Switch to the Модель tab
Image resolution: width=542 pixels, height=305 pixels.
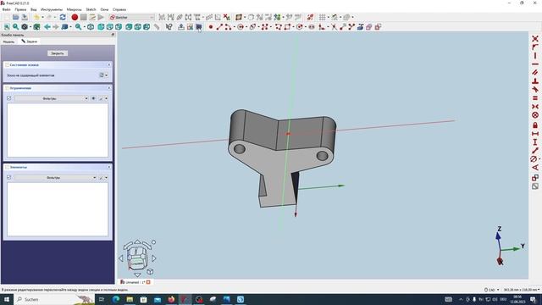[x=8, y=42]
